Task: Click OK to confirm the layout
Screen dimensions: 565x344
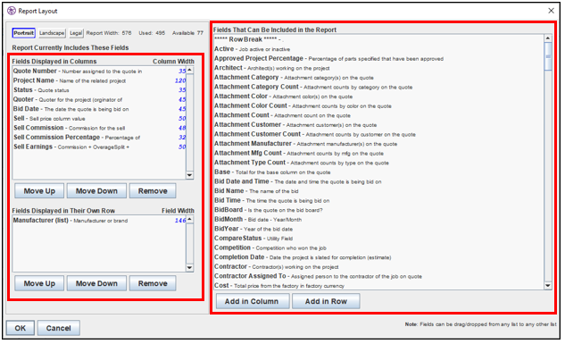Action: pyautogui.click(x=21, y=328)
